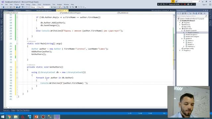Open the Any CPU platform dropdown
212x119 pixels.
[x=44, y=7]
